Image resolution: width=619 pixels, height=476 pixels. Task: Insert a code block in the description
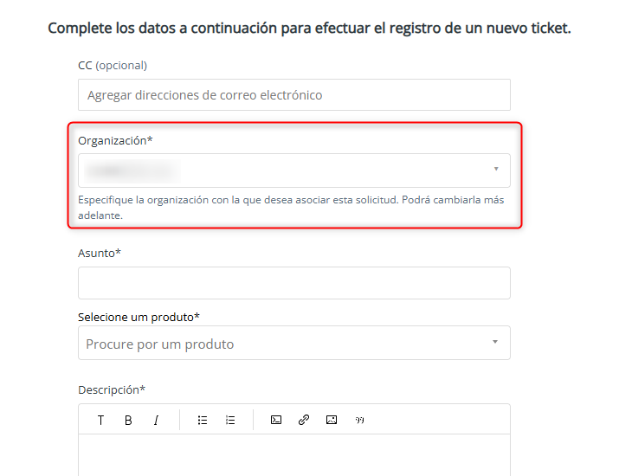point(276,420)
